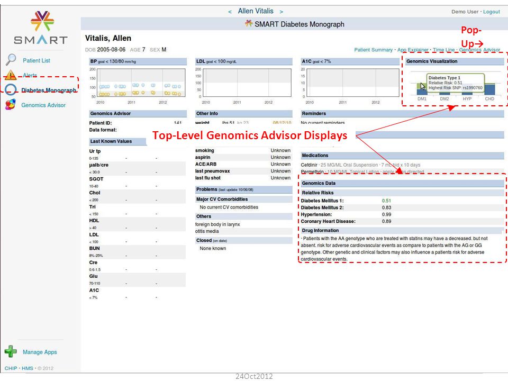Click the DM1 bar in genomics chart

click(422, 89)
